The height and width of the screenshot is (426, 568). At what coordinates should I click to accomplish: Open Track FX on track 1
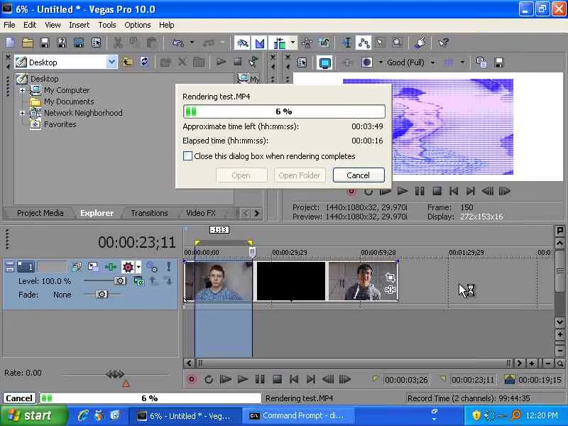click(x=110, y=268)
